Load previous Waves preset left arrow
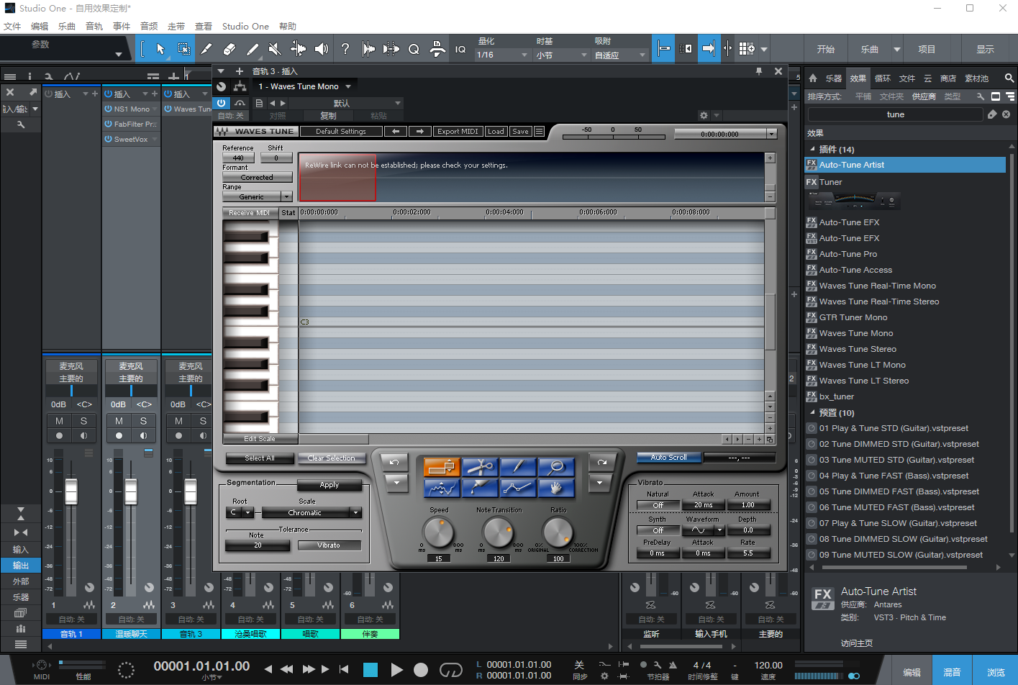 (x=395, y=132)
